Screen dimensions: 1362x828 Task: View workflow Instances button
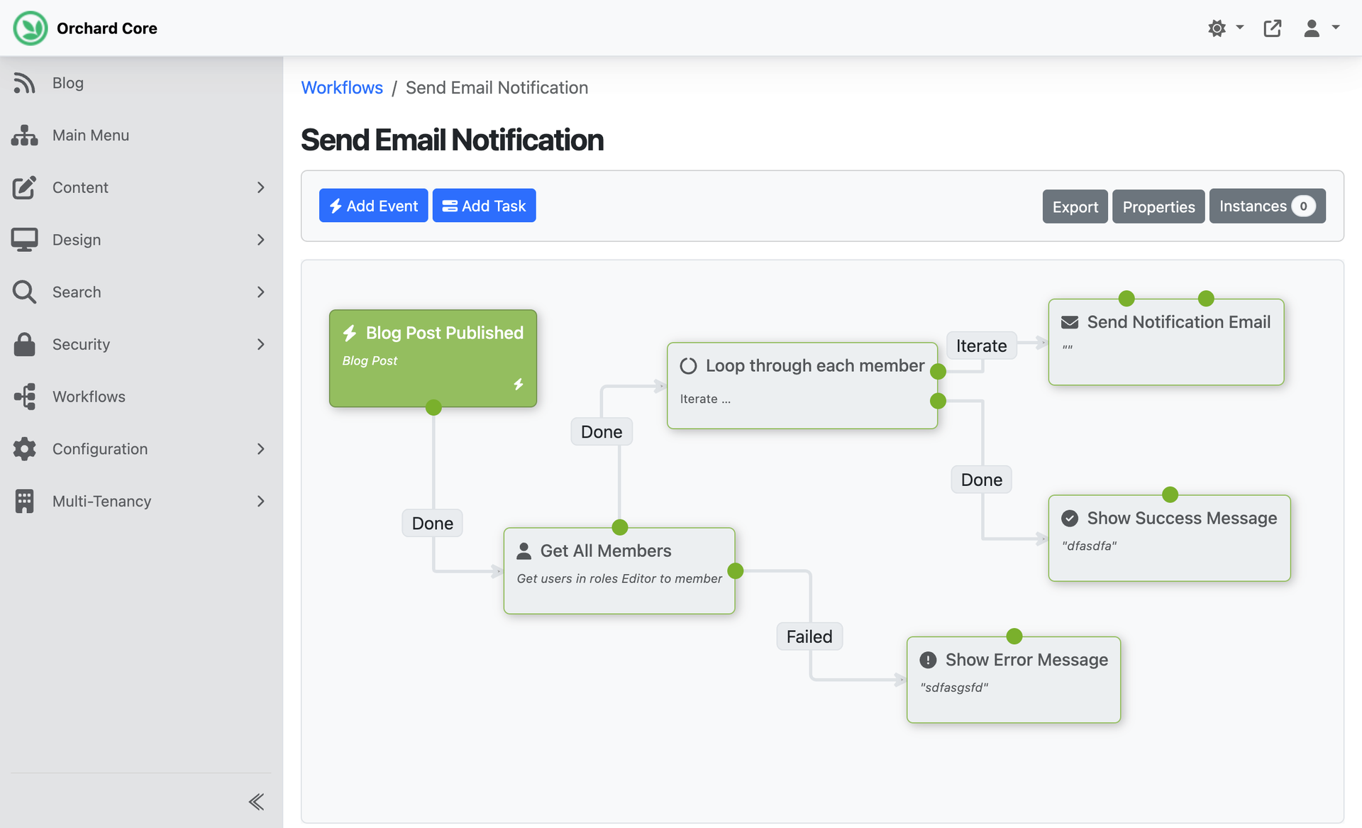pyautogui.click(x=1267, y=206)
